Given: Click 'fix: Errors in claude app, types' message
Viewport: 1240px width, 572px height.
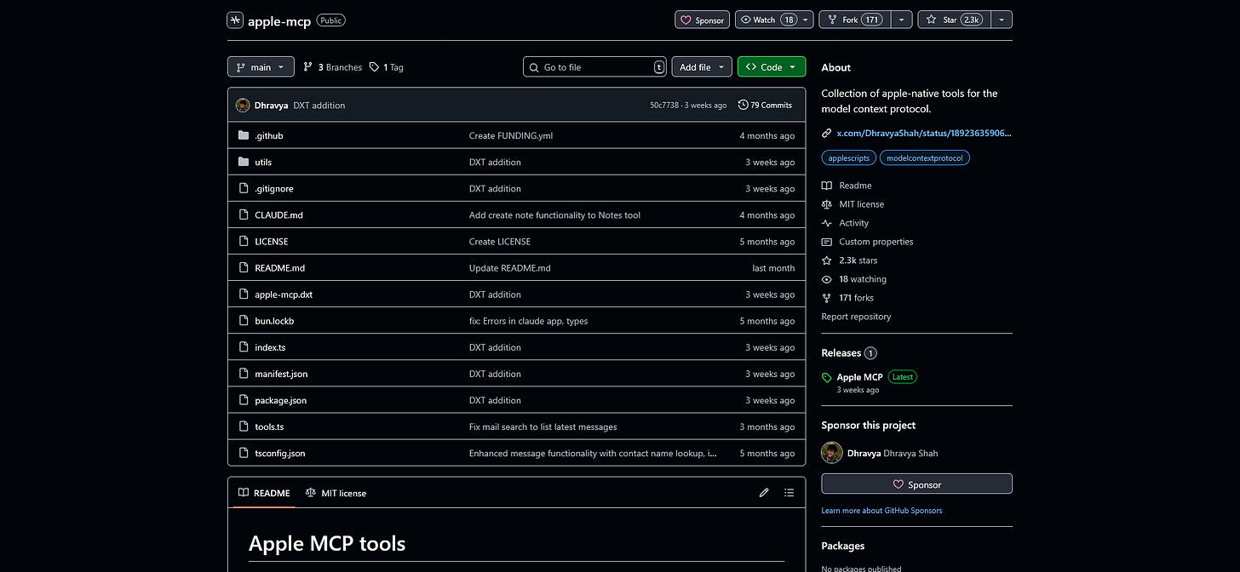Looking at the screenshot, I should [x=528, y=321].
